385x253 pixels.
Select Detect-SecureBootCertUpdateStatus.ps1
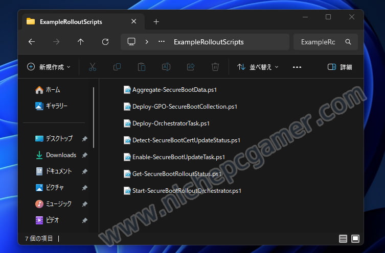pos(182,140)
